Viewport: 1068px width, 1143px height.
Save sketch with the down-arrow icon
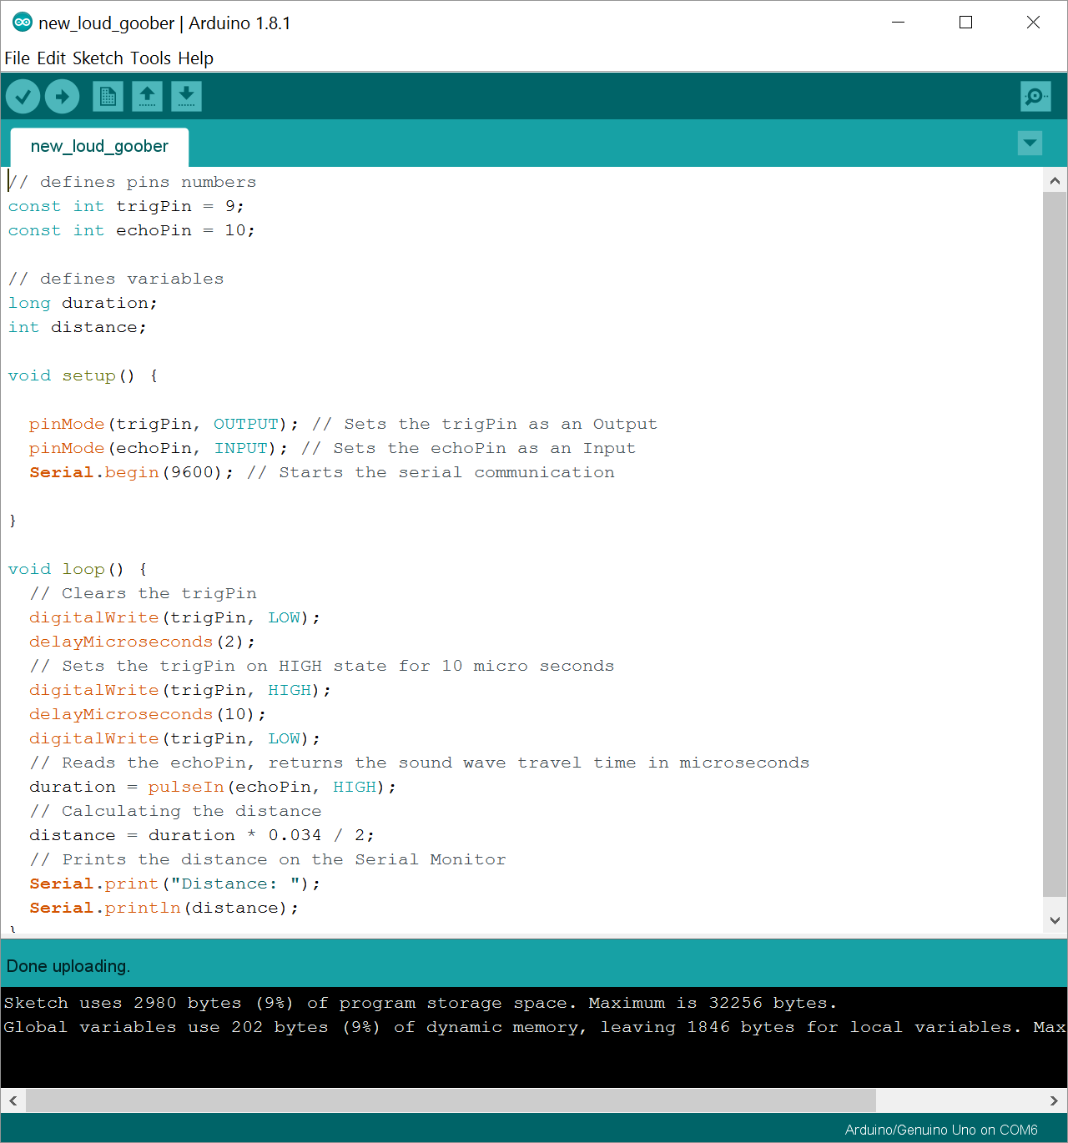(187, 97)
